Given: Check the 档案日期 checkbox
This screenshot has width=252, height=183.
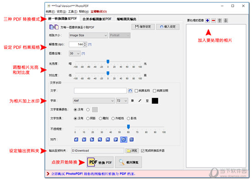Looking at the screenshot, I should pyautogui.click(x=154, y=91).
